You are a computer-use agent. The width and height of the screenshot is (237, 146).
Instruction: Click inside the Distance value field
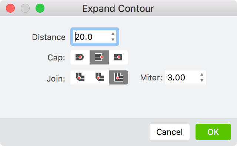(91, 37)
